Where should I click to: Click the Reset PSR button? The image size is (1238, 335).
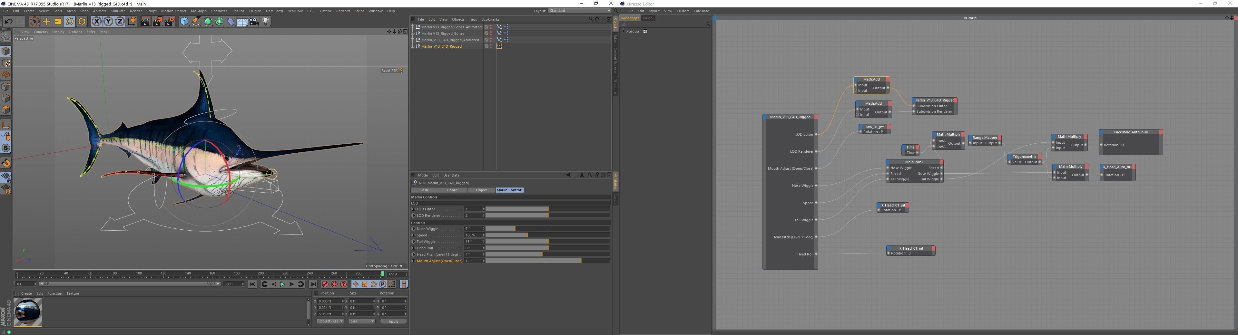coord(392,71)
